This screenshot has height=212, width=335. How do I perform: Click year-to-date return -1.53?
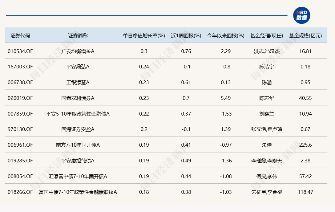coord(226,114)
